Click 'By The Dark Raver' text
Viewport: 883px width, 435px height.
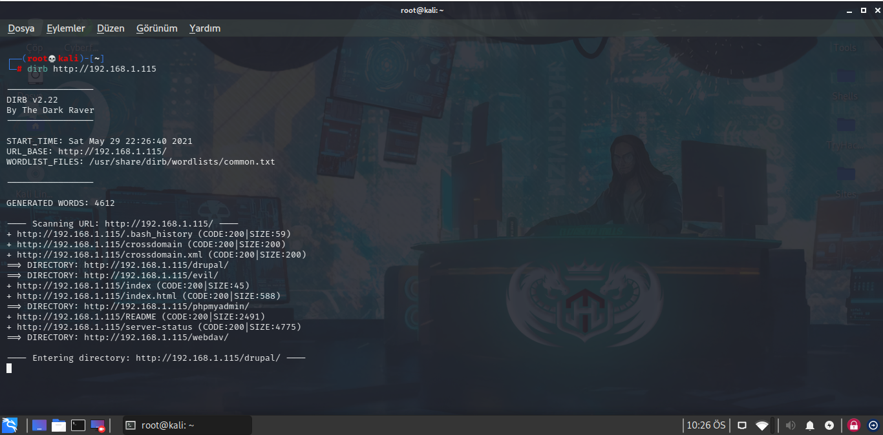click(x=50, y=110)
